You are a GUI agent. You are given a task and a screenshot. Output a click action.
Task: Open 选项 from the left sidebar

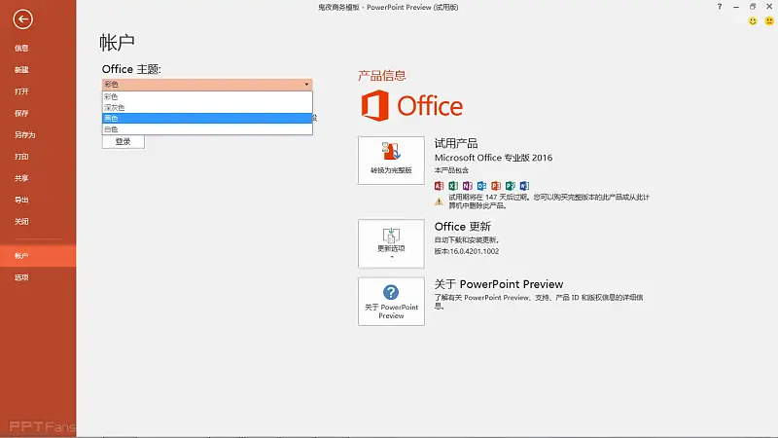[21, 277]
